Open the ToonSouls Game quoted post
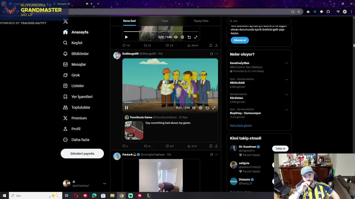The width and height of the screenshot is (355, 199). pyautogui.click(x=170, y=127)
